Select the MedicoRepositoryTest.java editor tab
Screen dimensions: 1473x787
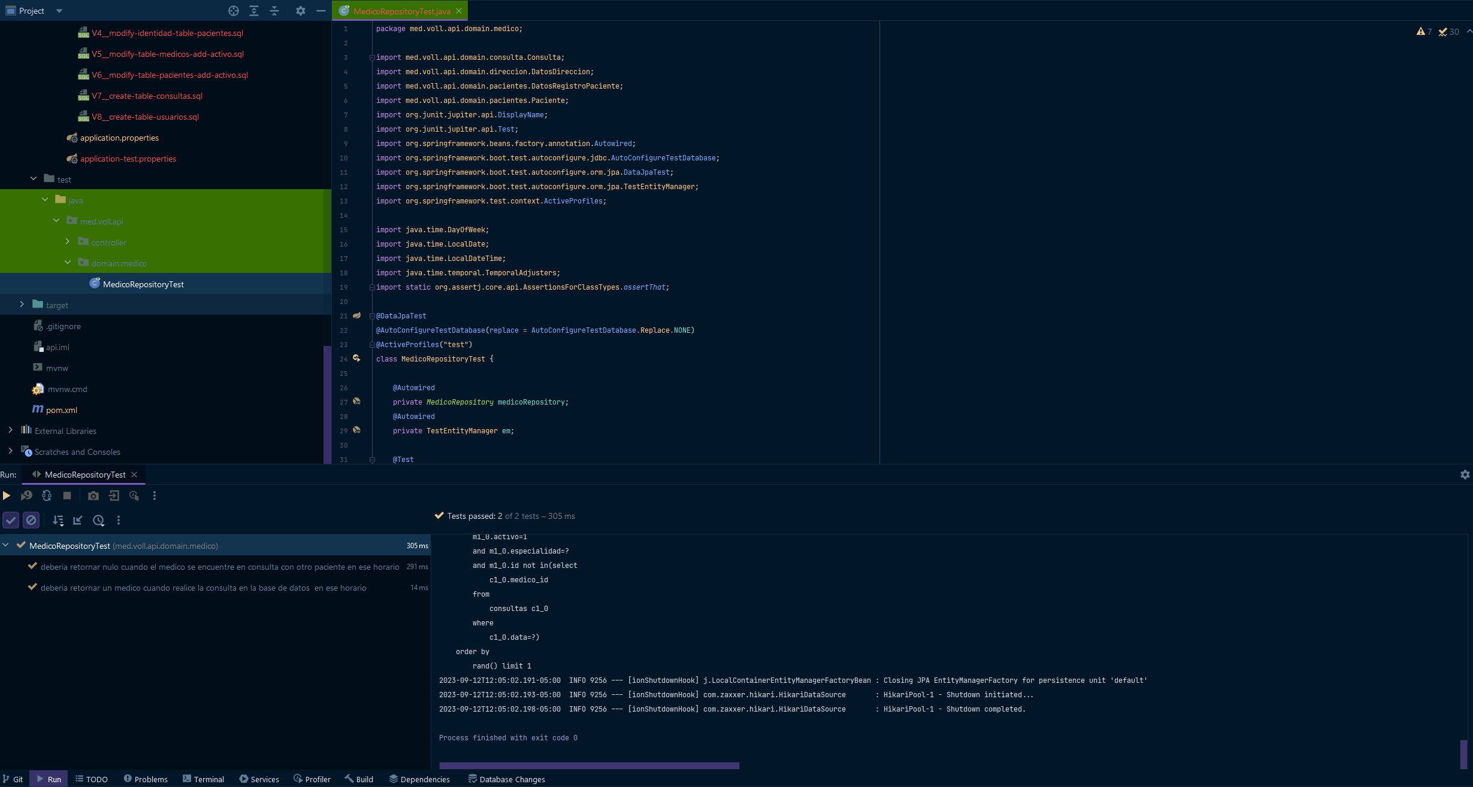click(401, 11)
